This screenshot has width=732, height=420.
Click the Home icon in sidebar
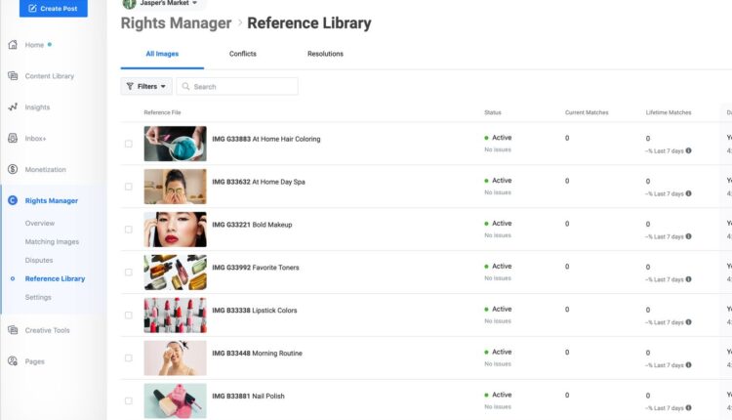coord(13,45)
